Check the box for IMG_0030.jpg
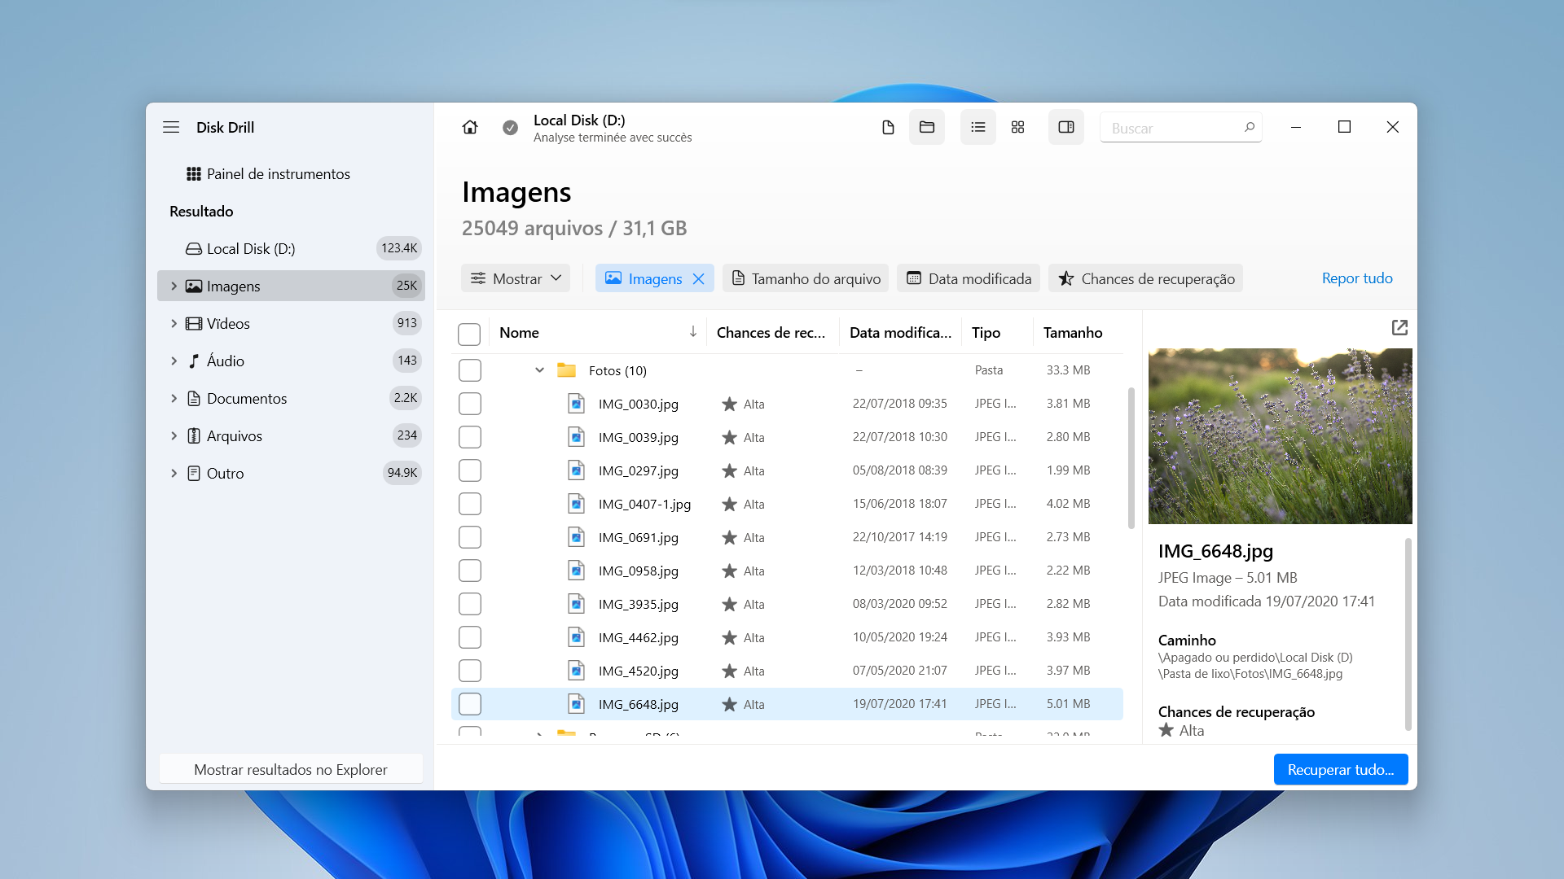Screen dimensions: 1564x879 470,404
